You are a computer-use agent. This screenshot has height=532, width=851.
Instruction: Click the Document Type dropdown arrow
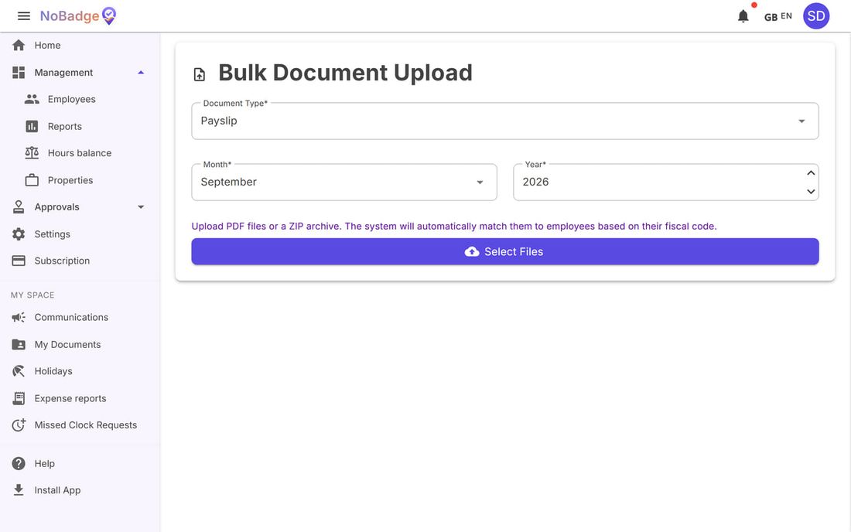pos(801,121)
